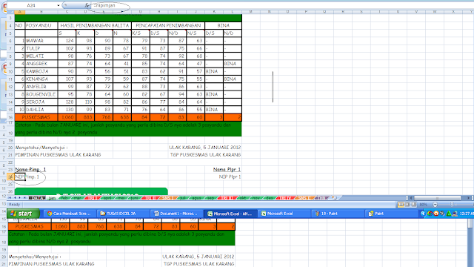Viewport: 474px width, 267px height.
Task: Go to previous sheet tab arrow
Action: [15, 198]
